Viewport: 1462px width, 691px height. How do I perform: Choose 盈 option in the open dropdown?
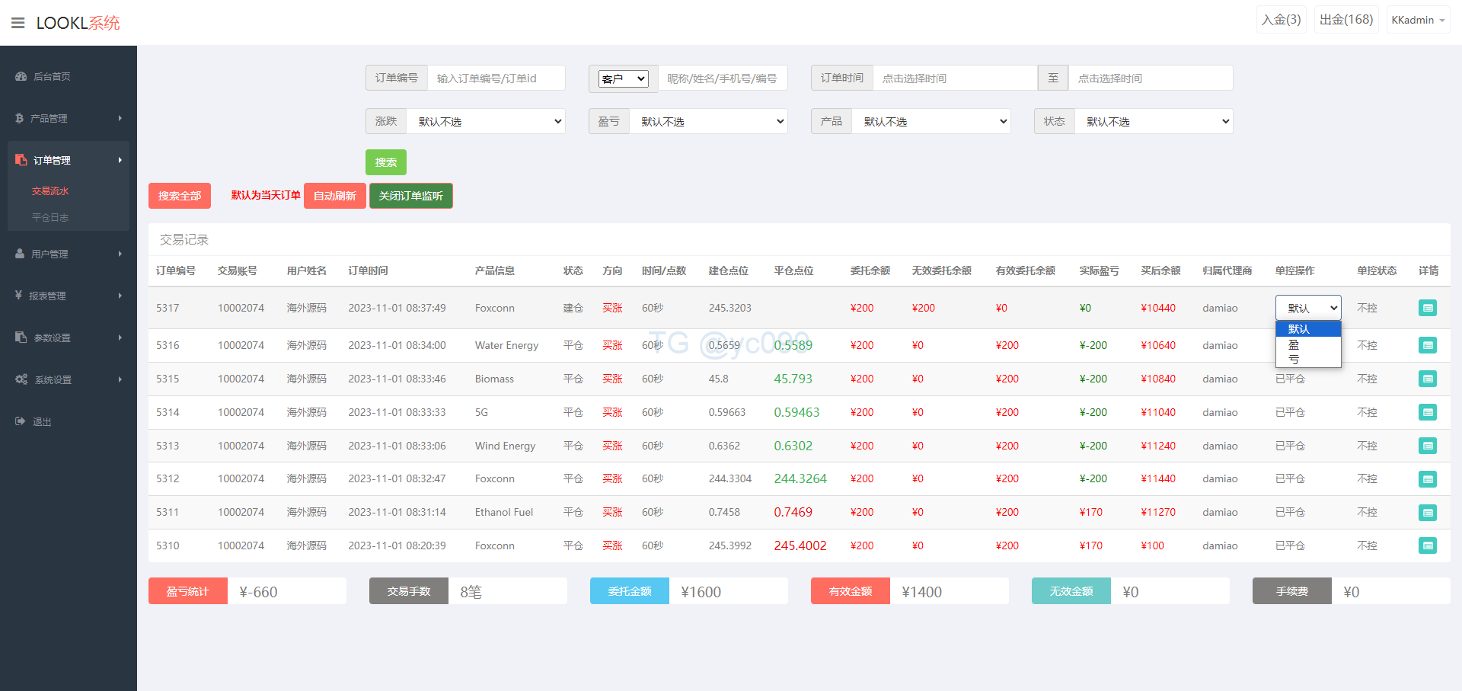click(1294, 345)
